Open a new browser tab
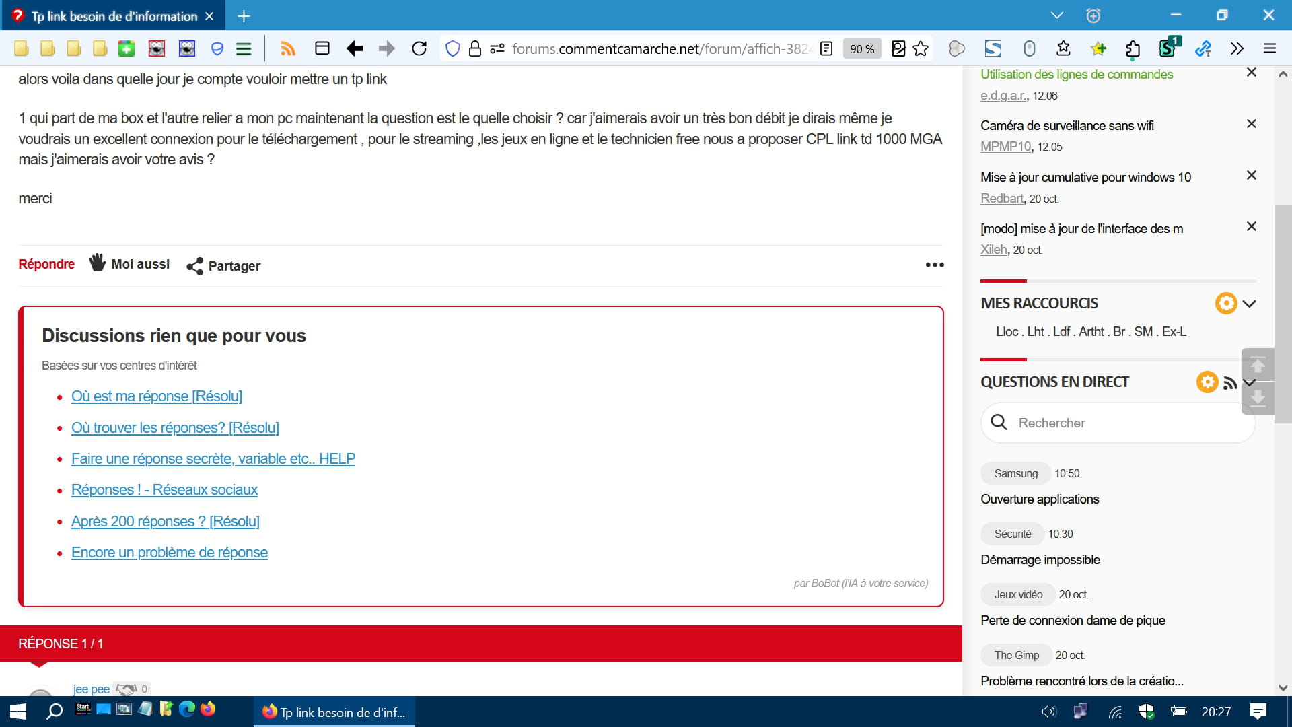 244,15
